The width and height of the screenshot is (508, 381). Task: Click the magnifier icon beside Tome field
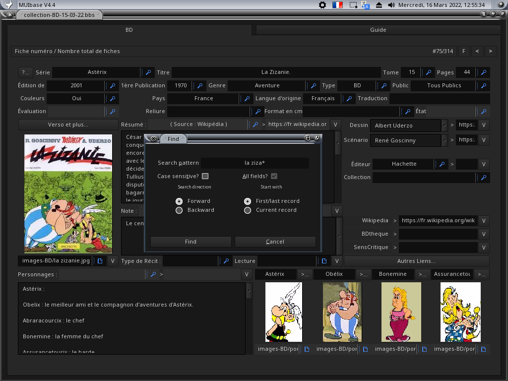(x=428, y=72)
